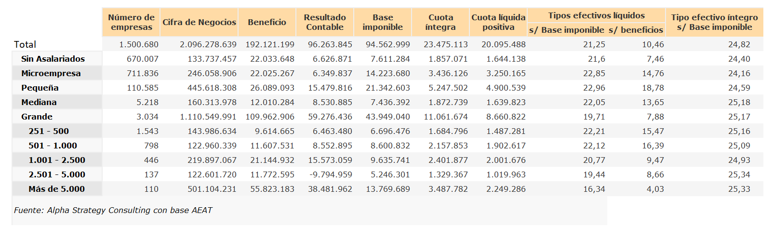Select the "Total" row label

tap(25, 44)
